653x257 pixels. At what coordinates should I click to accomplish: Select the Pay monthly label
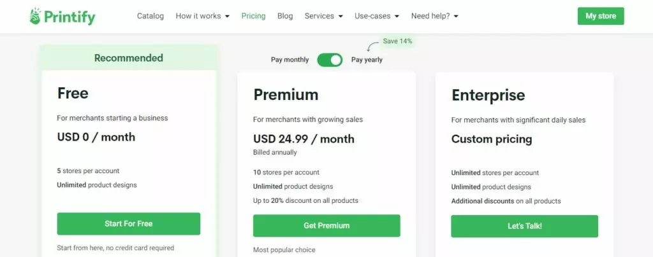click(290, 60)
